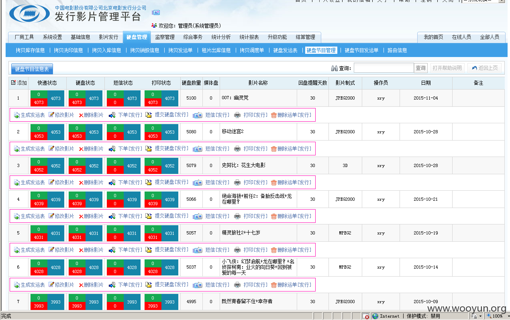Open 拷贝入库信息 in the submenu
This screenshot has height=320, width=510.
tap(106, 51)
